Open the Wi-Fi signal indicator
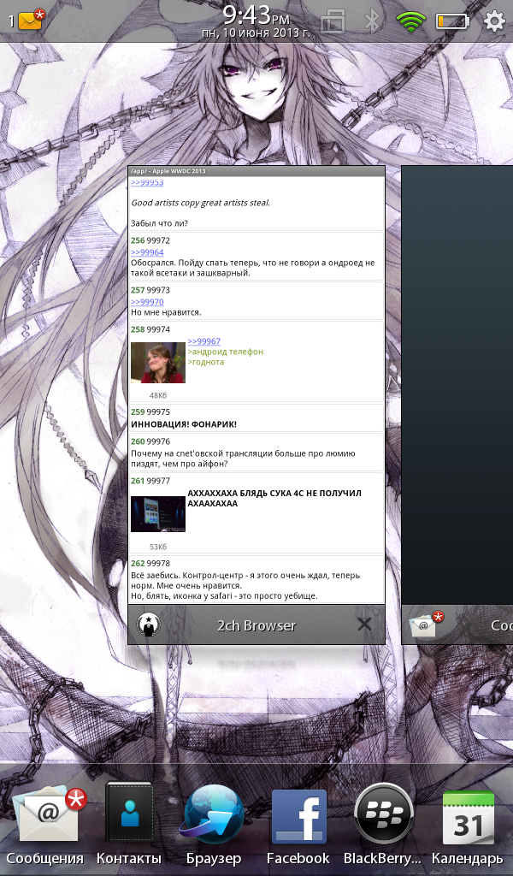513x876 pixels. [411, 21]
